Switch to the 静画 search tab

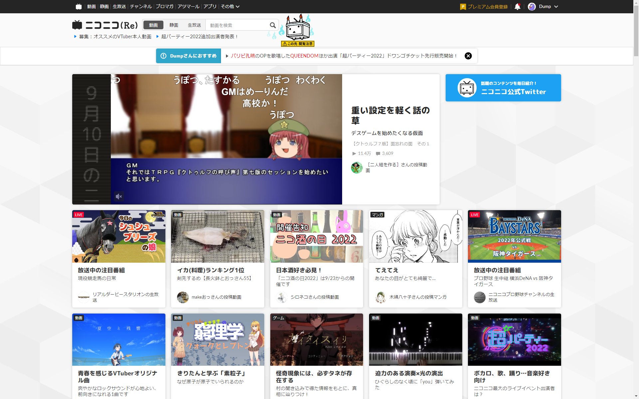(x=174, y=25)
